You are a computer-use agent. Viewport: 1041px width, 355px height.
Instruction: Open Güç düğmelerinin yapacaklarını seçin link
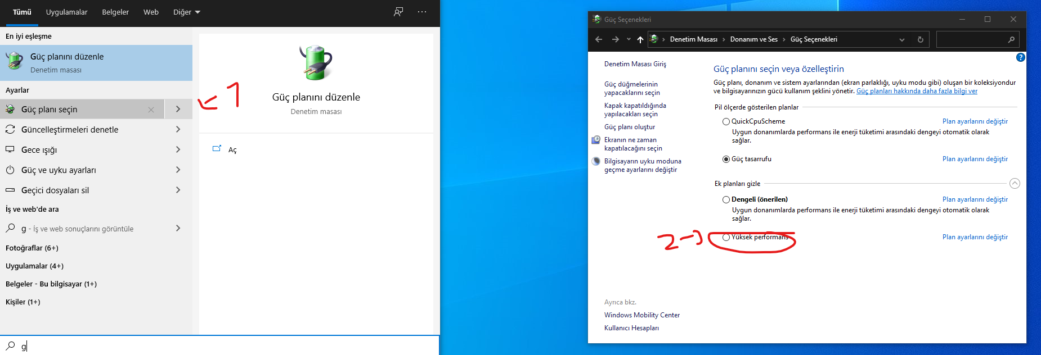(x=632, y=88)
